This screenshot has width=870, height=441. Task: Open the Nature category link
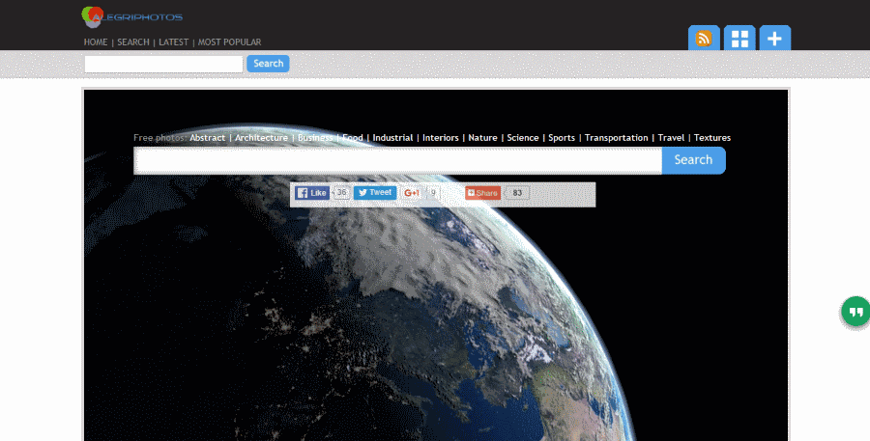[x=482, y=138]
